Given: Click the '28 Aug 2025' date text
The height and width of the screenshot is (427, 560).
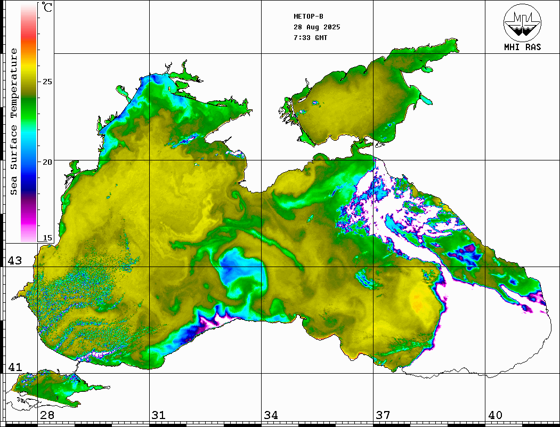Looking at the screenshot, I should 317,27.
